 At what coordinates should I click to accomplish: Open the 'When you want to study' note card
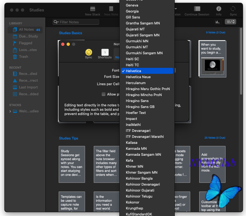click(212, 59)
